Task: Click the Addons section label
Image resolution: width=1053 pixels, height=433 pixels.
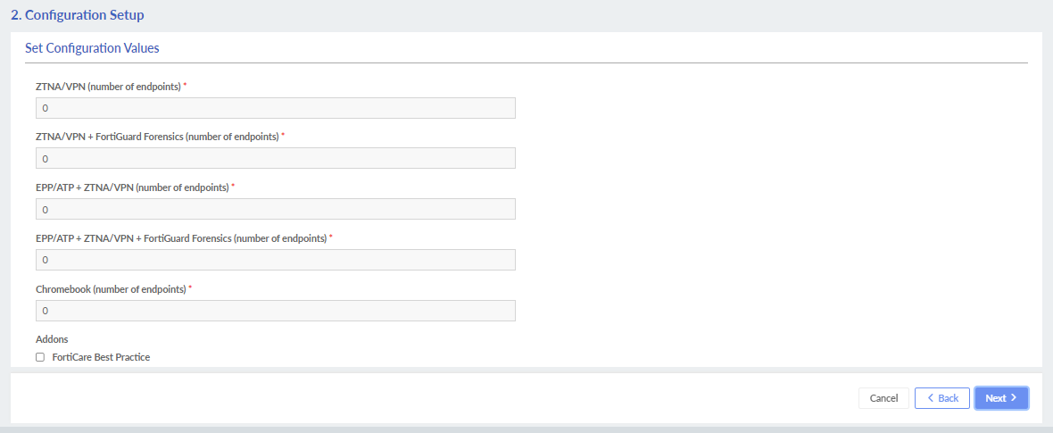Action: click(52, 339)
